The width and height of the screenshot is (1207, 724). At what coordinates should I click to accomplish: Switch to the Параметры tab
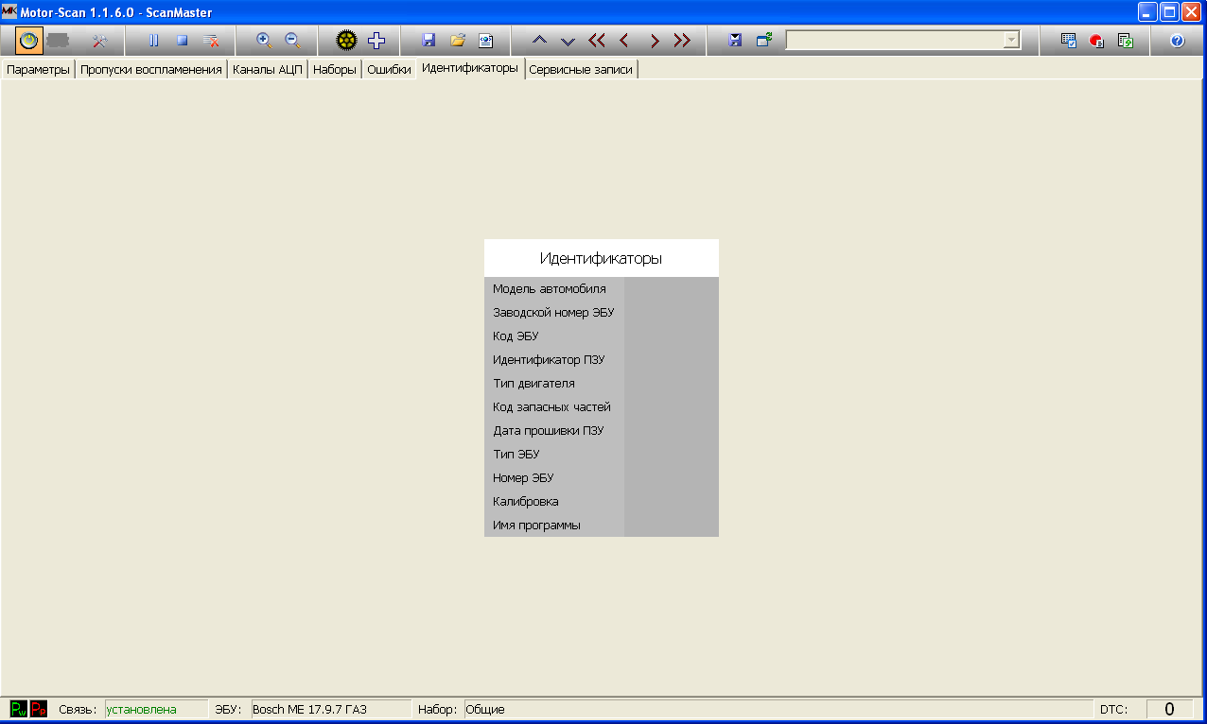[38, 70]
